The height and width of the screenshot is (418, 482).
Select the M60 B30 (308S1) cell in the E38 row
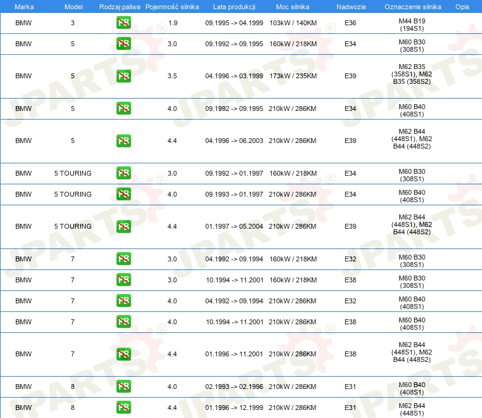click(412, 282)
